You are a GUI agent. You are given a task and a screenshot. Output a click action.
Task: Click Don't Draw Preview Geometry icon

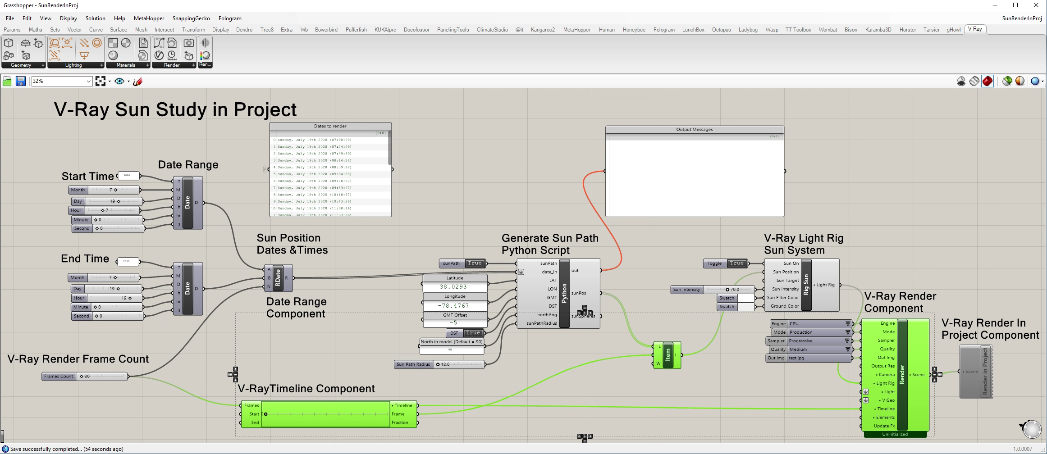coord(961,81)
